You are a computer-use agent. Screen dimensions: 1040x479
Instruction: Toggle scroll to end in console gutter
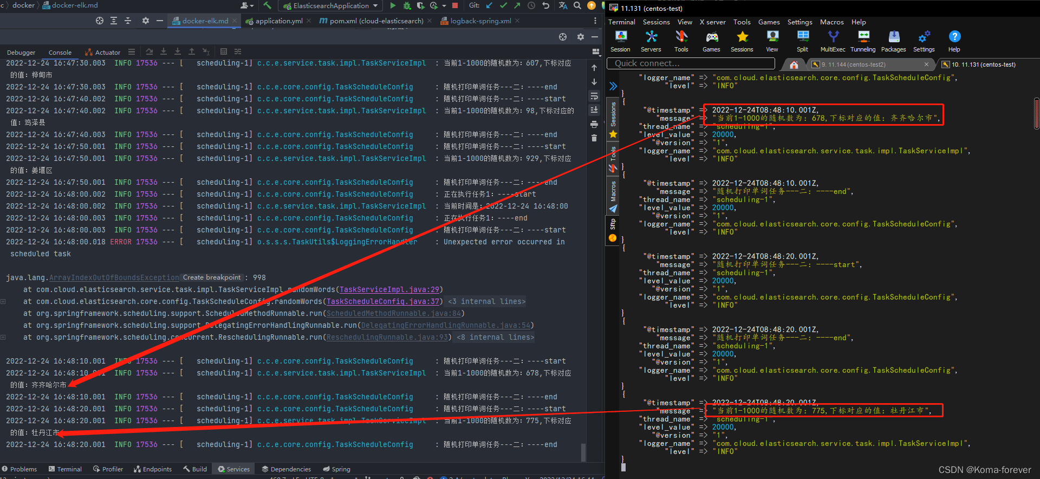click(594, 110)
